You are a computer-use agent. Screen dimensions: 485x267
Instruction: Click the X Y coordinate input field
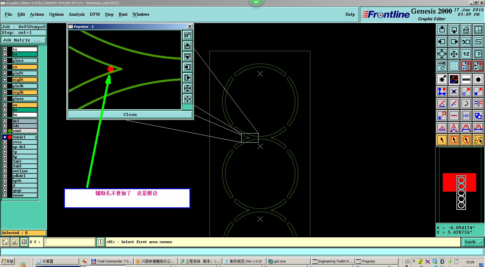70,242
